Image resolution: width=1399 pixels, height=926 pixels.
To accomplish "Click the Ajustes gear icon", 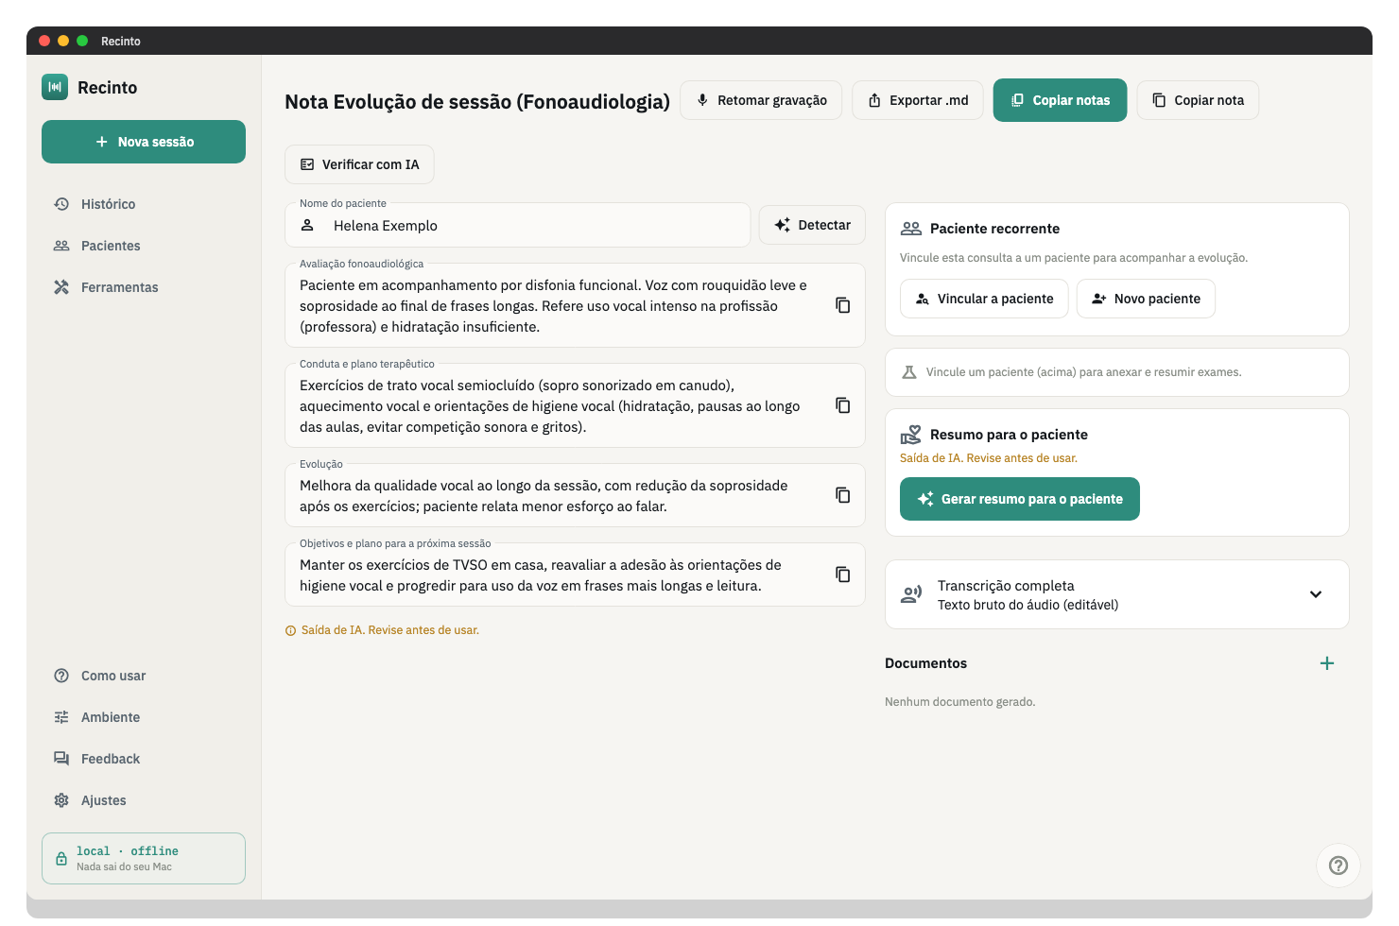I will click(61, 800).
